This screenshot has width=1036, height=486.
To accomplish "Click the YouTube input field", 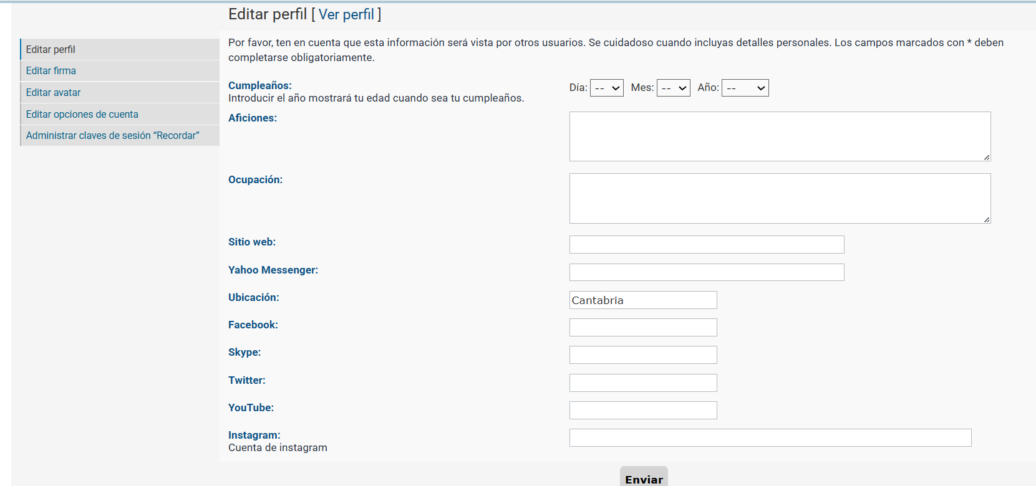I will (x=642, y=410).
